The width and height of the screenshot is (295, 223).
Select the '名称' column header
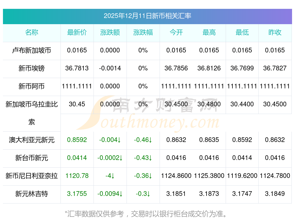(32, 32)
